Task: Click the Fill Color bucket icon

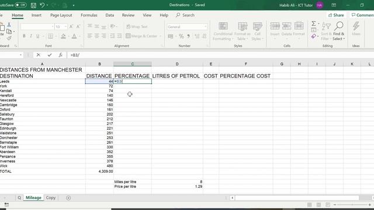Action: point(63,36)
